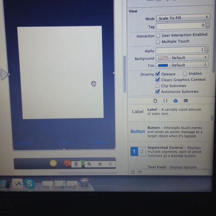The image size is (216, 216).
Task: Open the Trash in the Dock
Action: tap(84, 183)
